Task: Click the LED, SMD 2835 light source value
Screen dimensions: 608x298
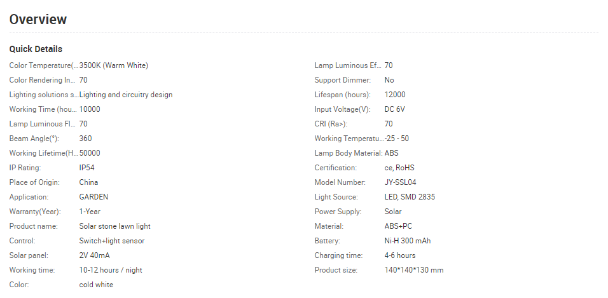Action: (x=410, y=197)
